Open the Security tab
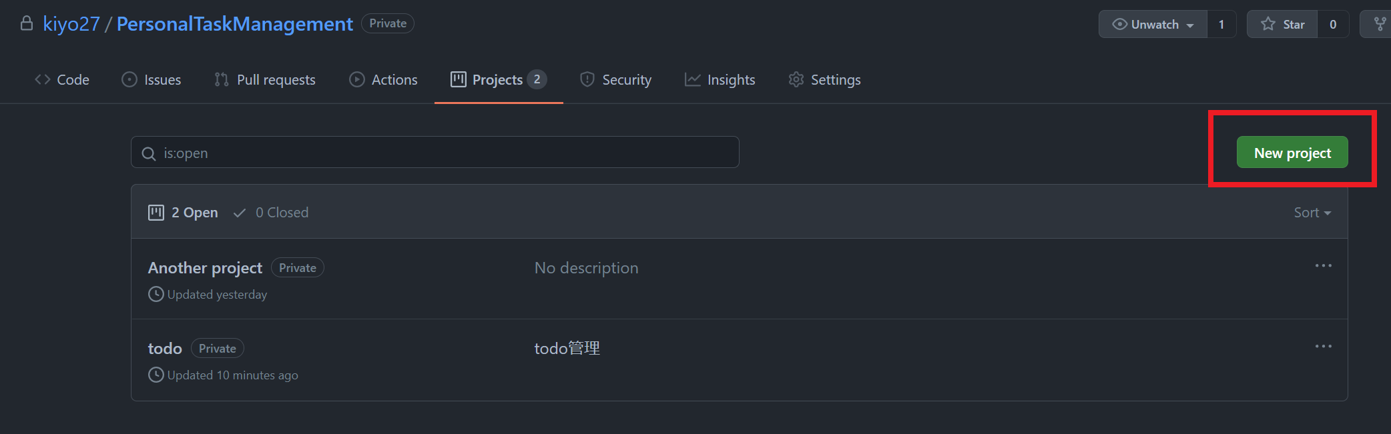The width and height of the screenshot is (1391, 434). (x=616, y=79)
